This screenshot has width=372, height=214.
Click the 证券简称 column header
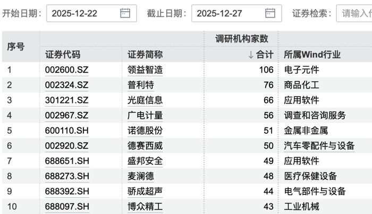pos(145,55)
